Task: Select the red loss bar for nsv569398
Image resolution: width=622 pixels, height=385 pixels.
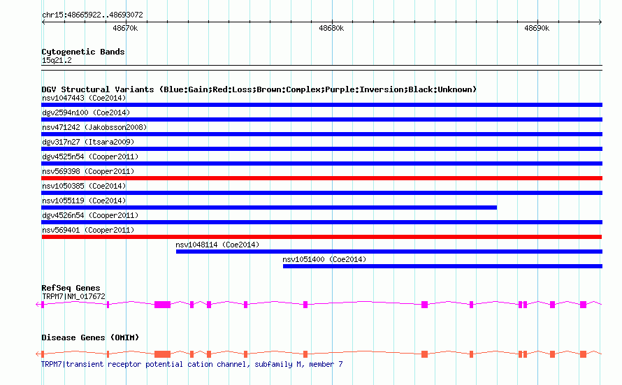Action: [321, 178]
